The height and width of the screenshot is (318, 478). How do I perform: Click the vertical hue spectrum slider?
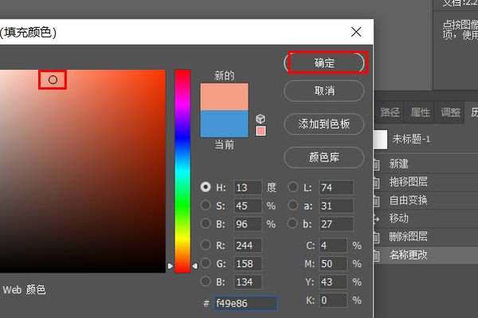[182, 171]
